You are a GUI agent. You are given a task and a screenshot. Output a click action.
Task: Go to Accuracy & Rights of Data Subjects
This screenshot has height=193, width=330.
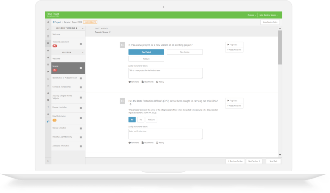click(68, 97)
